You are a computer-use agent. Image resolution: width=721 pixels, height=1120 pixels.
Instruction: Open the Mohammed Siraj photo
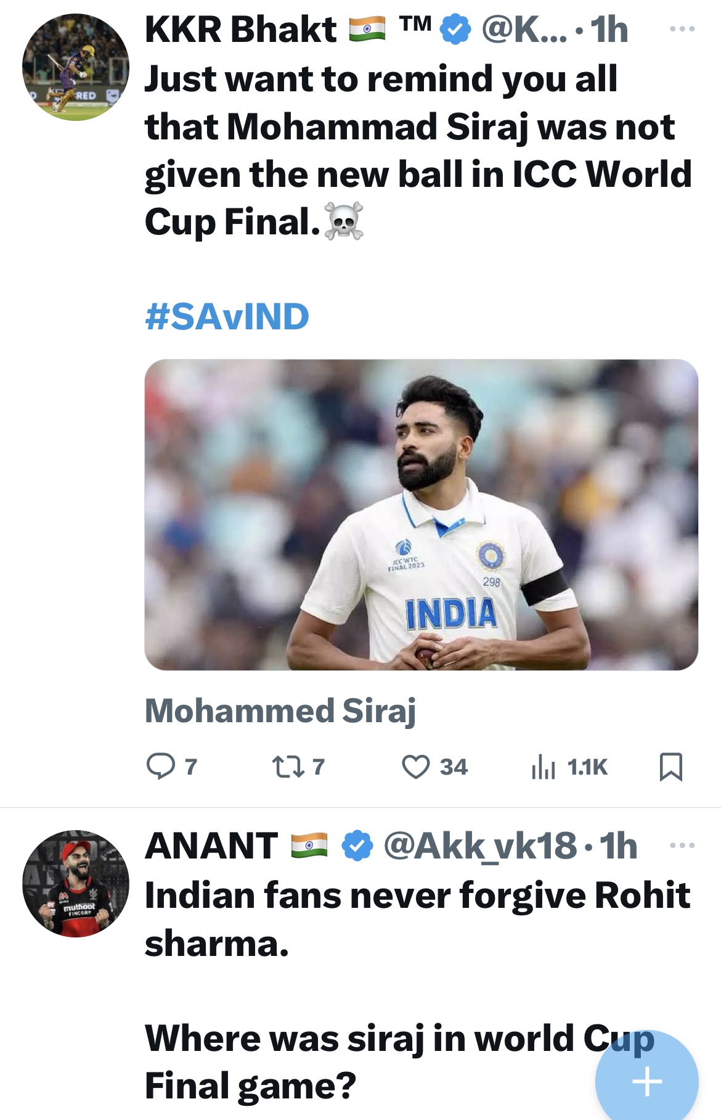pos(421,514)
